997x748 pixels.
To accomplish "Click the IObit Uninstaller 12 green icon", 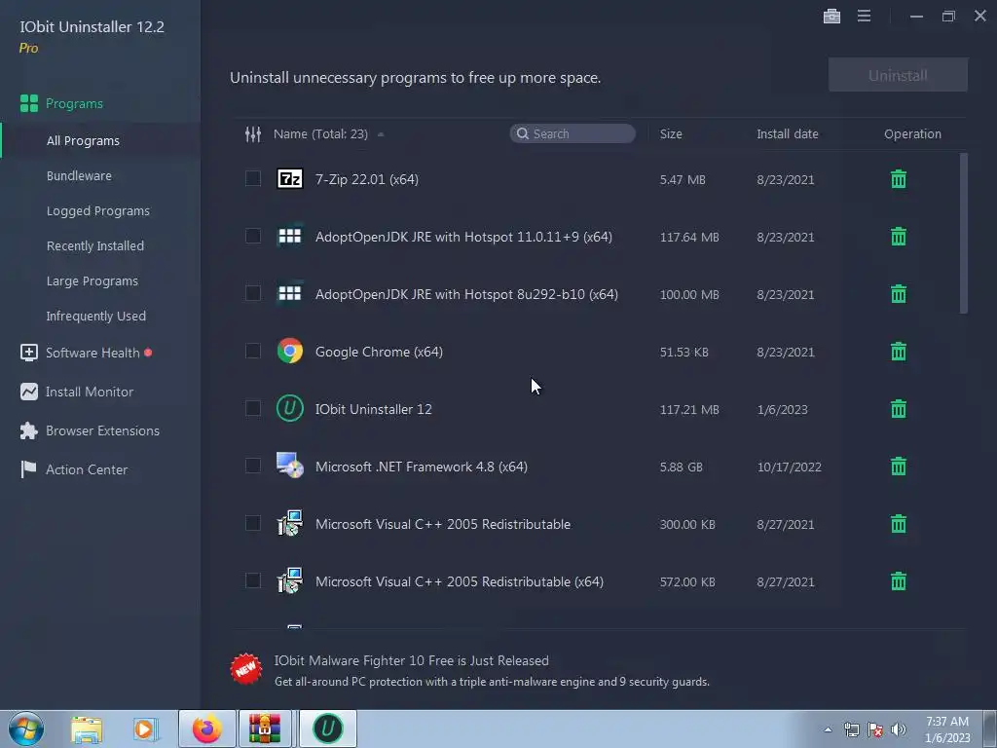I will 290,408.
